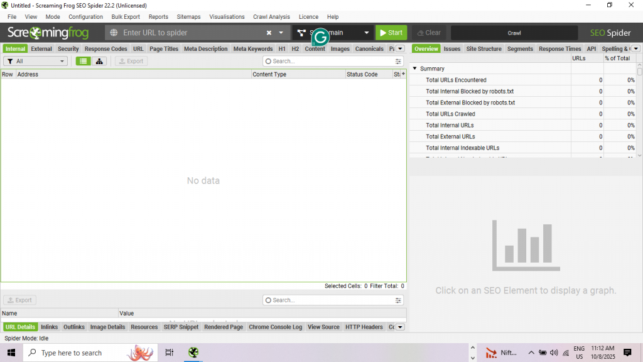Switch to tree view icon
Viewport: 643px width, 362px height.
click(x=99, y=61)
